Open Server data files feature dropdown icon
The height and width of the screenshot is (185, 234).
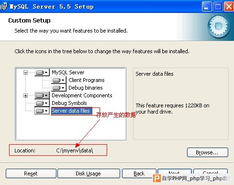[x=42, y=111]
